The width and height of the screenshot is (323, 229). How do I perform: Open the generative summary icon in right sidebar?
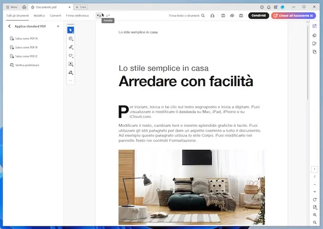pyautogui.click(x=315, y=35)
